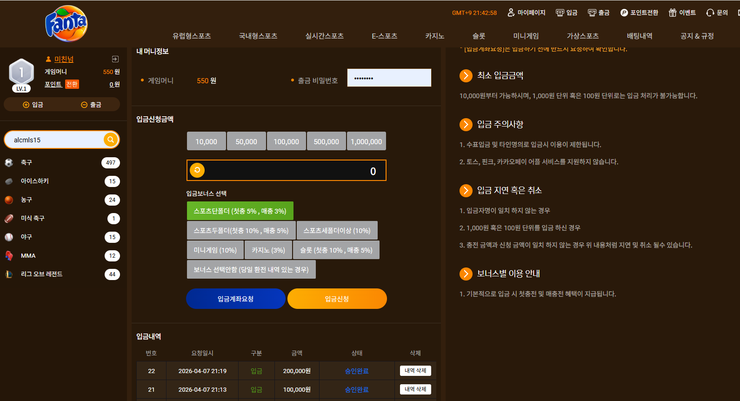Select 보너스 선택안함 bonus option
Viewport: 740px width, 401px height.
(x=251, y=269)
